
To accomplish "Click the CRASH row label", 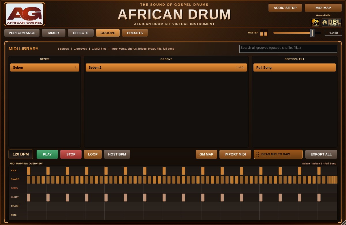I will coord(15,206).
